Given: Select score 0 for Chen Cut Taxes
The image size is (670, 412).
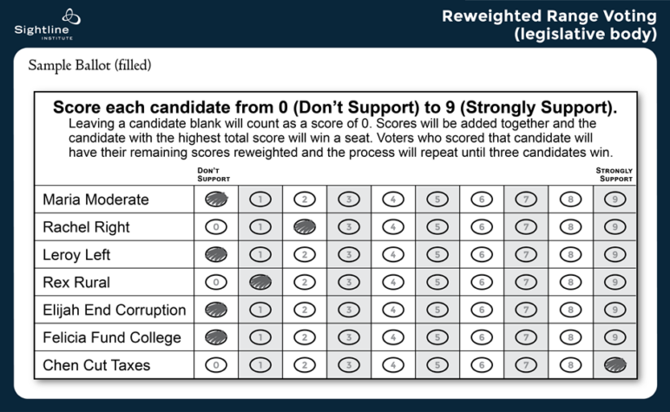Looking at the screenshot, I should [x=217, y=365].
